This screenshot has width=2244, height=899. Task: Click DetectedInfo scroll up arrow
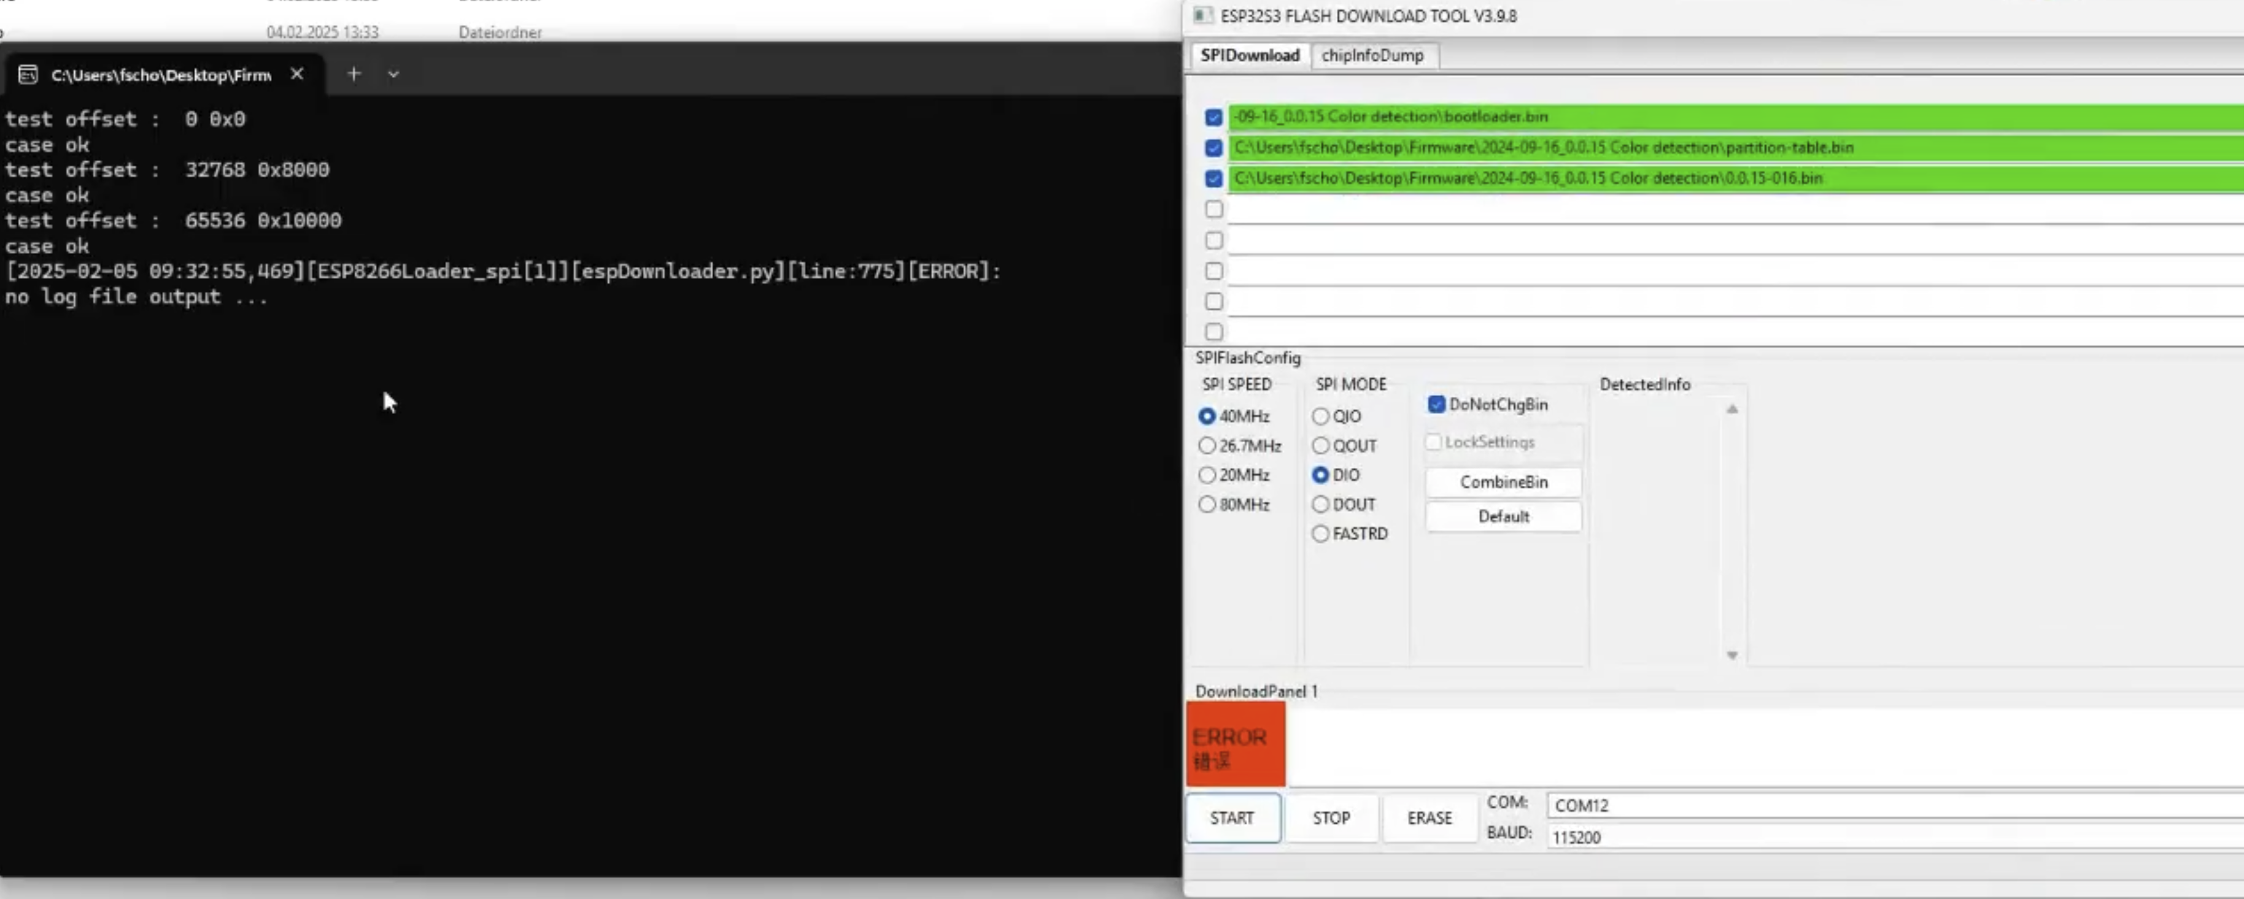pyautogui.click(x=1731, y=409)
